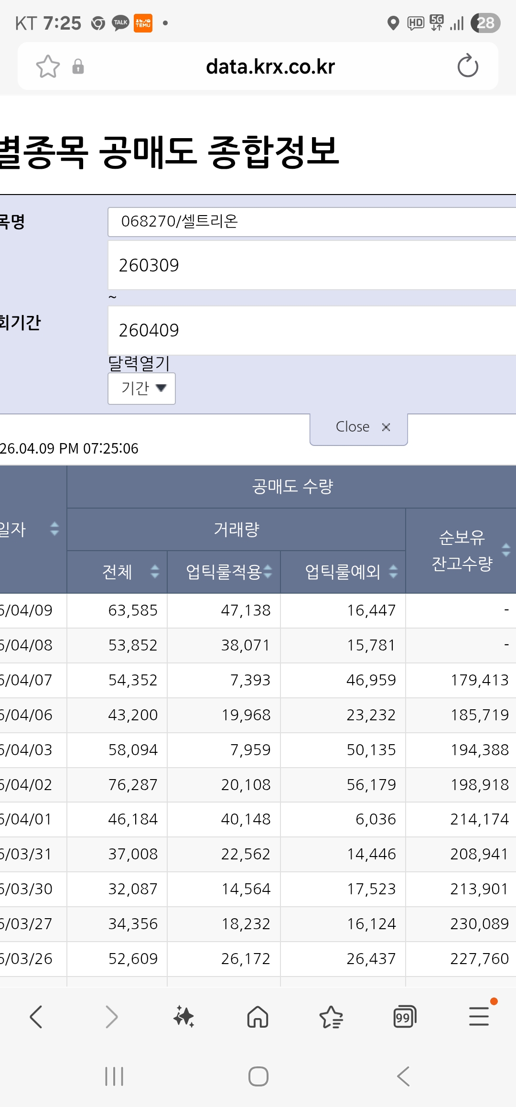Open calendar via 달력열기 link
The height and width of the screenshot is (1107, 516).
(139, 363)
